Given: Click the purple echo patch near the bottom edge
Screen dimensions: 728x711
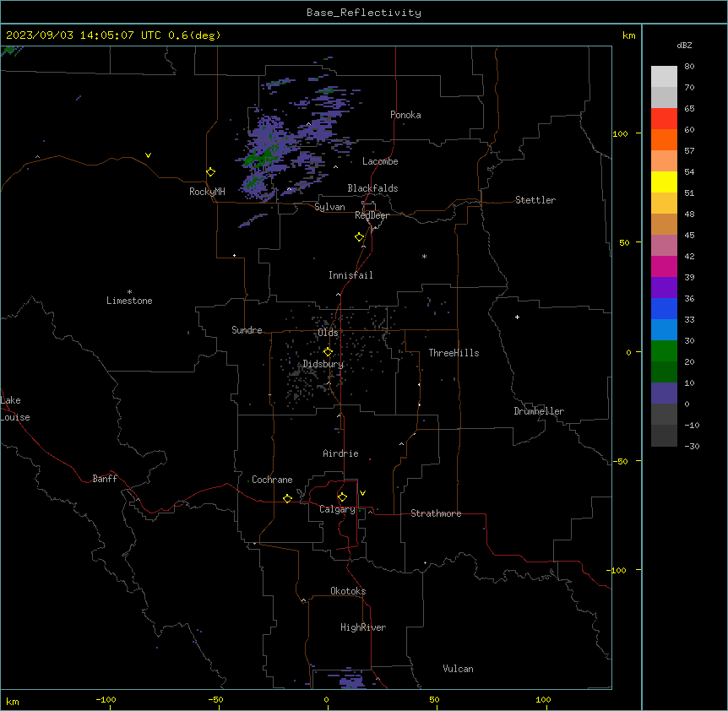Looking at the screenshot, I should pyautogui.click(x=352, y=681).
